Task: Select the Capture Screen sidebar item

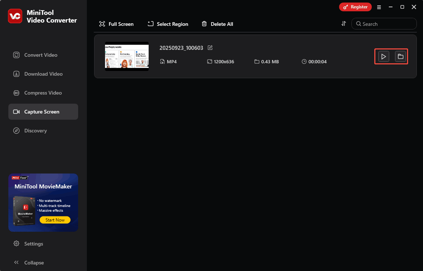Action: coord(43,112)
